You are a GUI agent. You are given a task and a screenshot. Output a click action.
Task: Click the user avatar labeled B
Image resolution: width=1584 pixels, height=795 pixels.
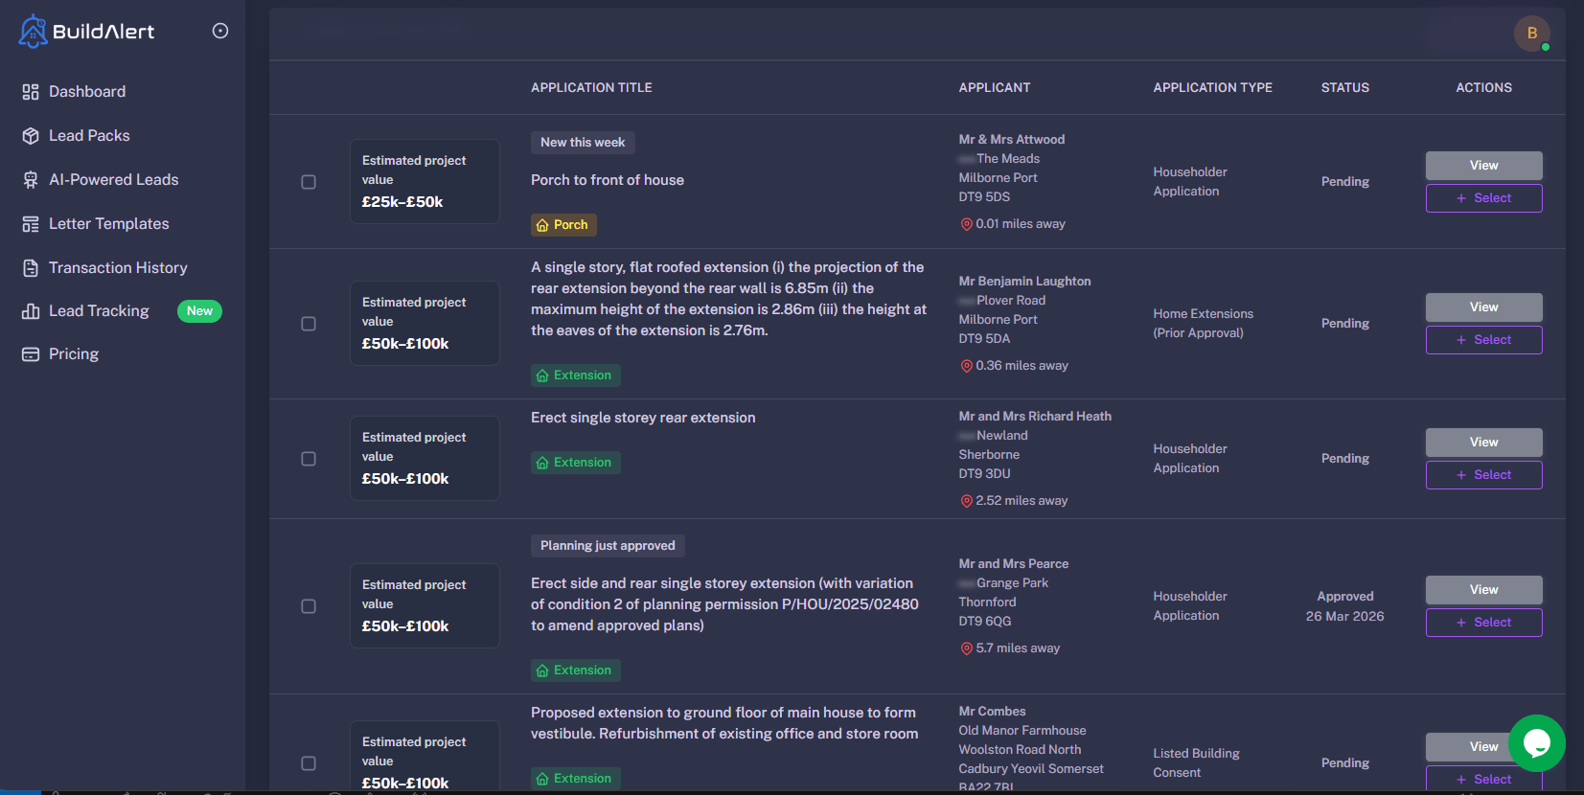tap(1531, 34)
